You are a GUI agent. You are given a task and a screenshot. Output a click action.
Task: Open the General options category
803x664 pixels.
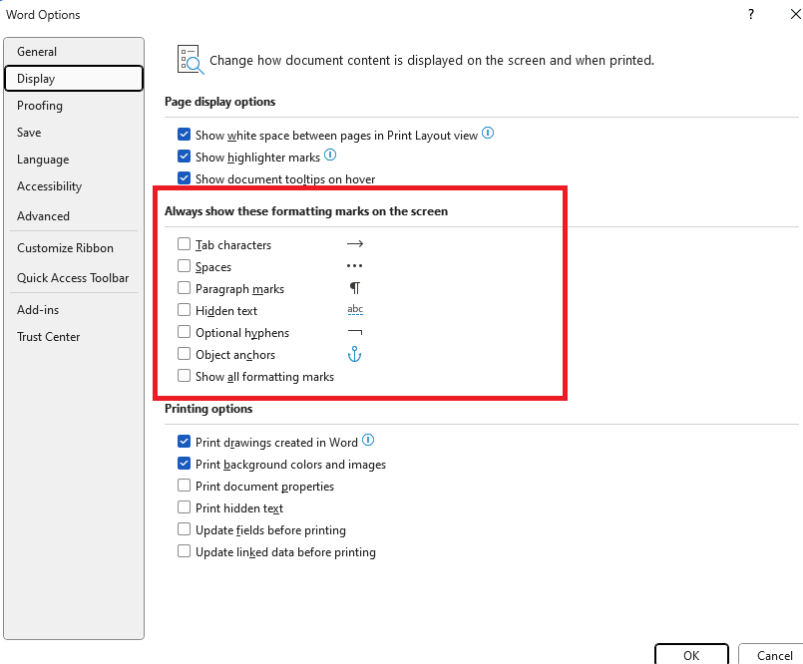pyautogui.click(x=74, y=52)
